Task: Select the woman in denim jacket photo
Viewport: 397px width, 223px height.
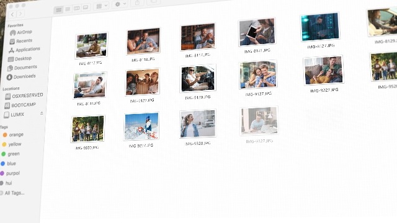Action: point(198,124)
